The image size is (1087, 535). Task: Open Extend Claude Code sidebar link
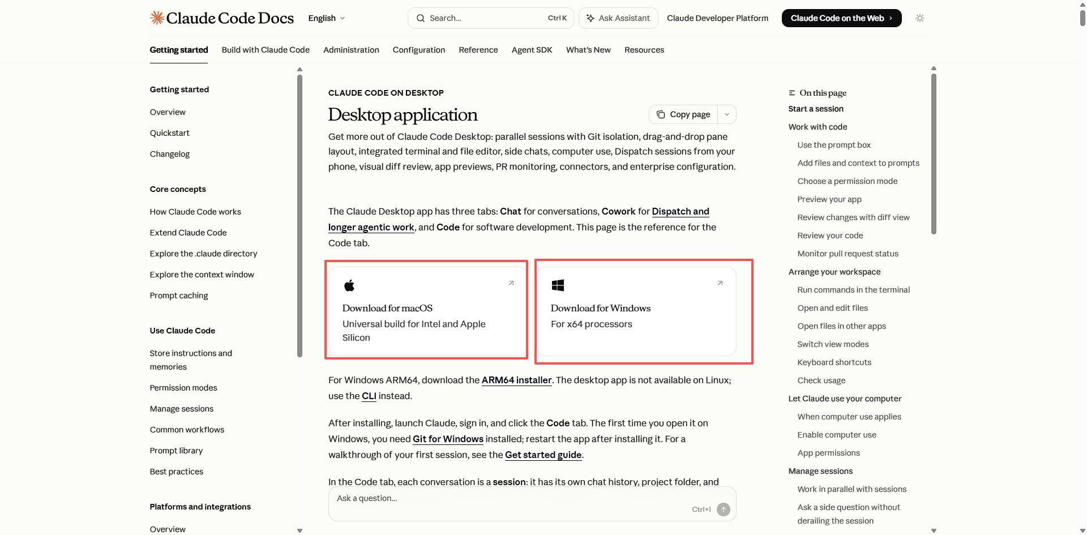pos(188,233)
